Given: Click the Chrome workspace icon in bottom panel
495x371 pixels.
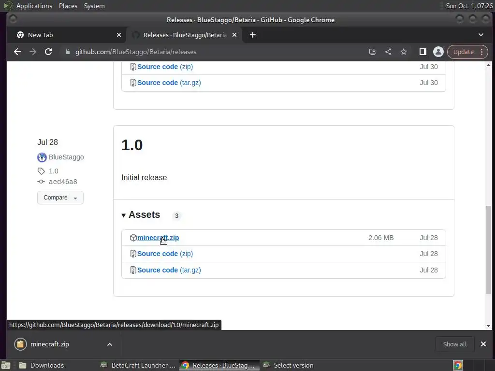Looking at the screenshot, I should (458, 365).
